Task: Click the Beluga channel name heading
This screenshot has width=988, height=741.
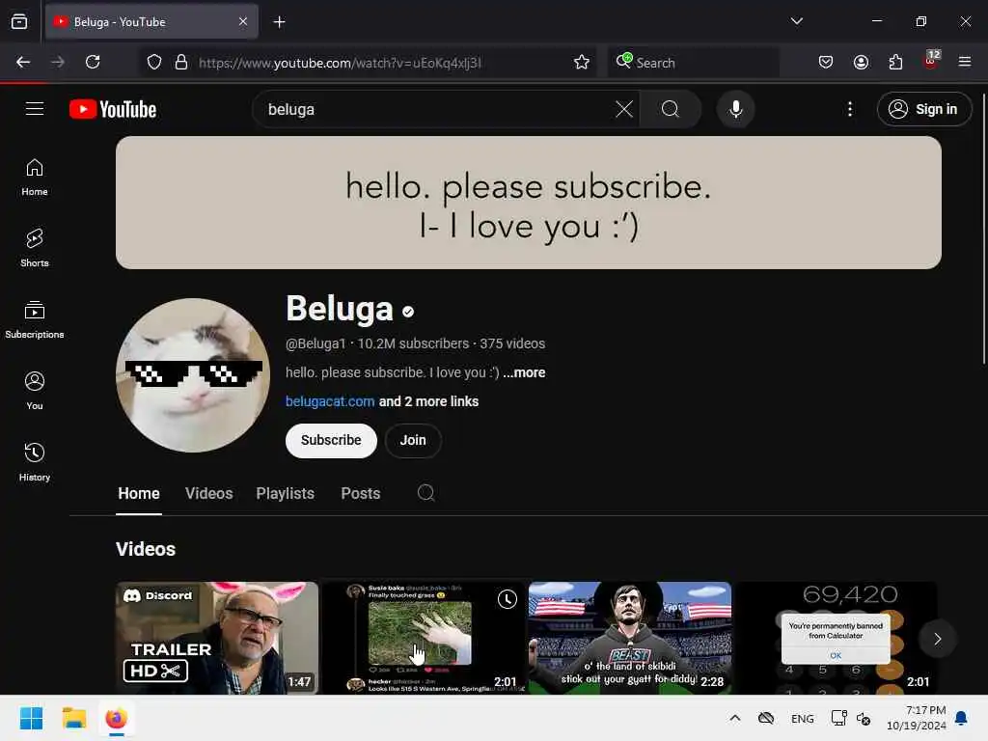Action: click(x=340, y=309)
